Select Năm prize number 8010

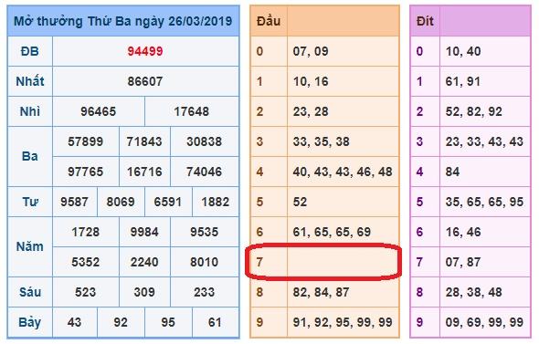[x=205, y=262]
